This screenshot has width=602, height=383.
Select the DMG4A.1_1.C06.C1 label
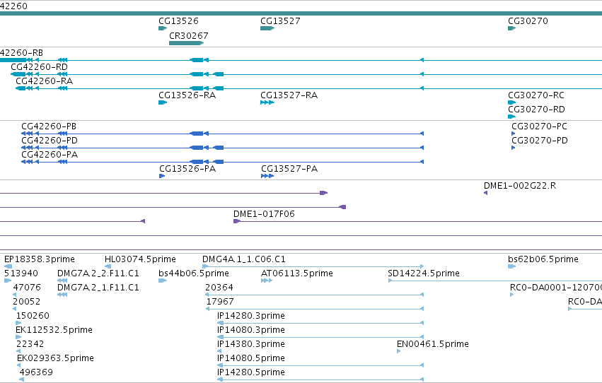point(244,259)
